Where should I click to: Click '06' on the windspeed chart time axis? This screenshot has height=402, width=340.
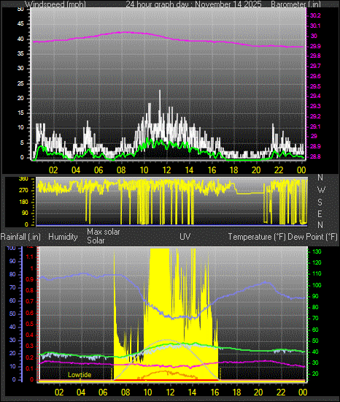98,170
